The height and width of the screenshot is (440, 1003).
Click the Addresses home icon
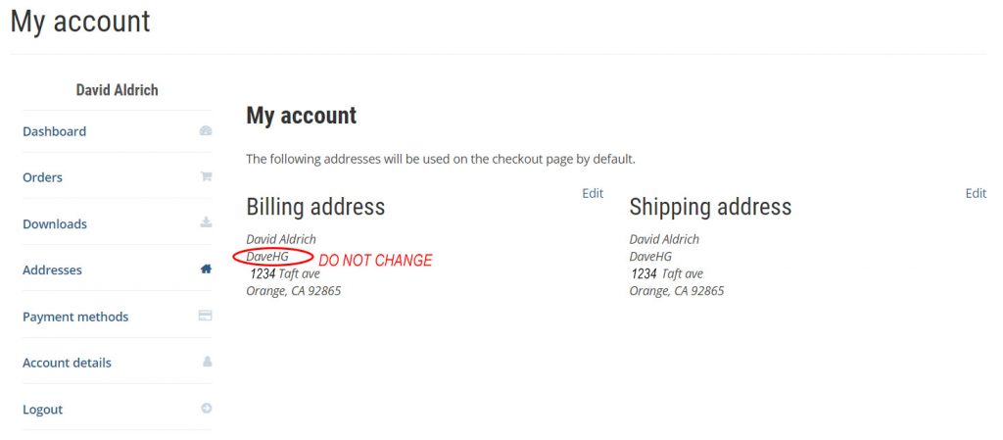point(206,269)
